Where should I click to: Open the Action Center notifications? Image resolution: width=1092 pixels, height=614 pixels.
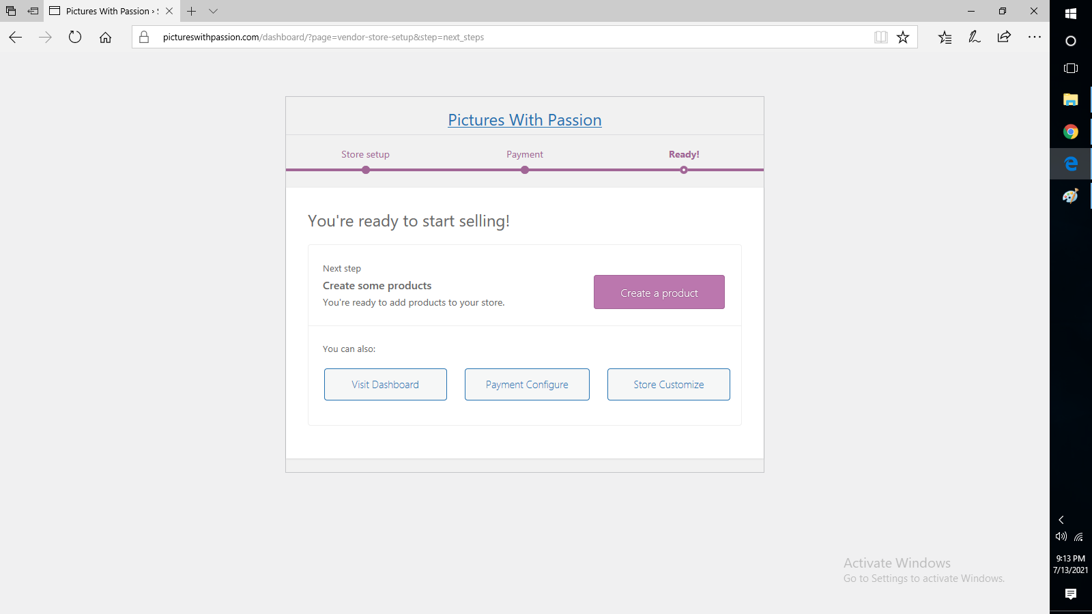click(x=1071, y=594)
